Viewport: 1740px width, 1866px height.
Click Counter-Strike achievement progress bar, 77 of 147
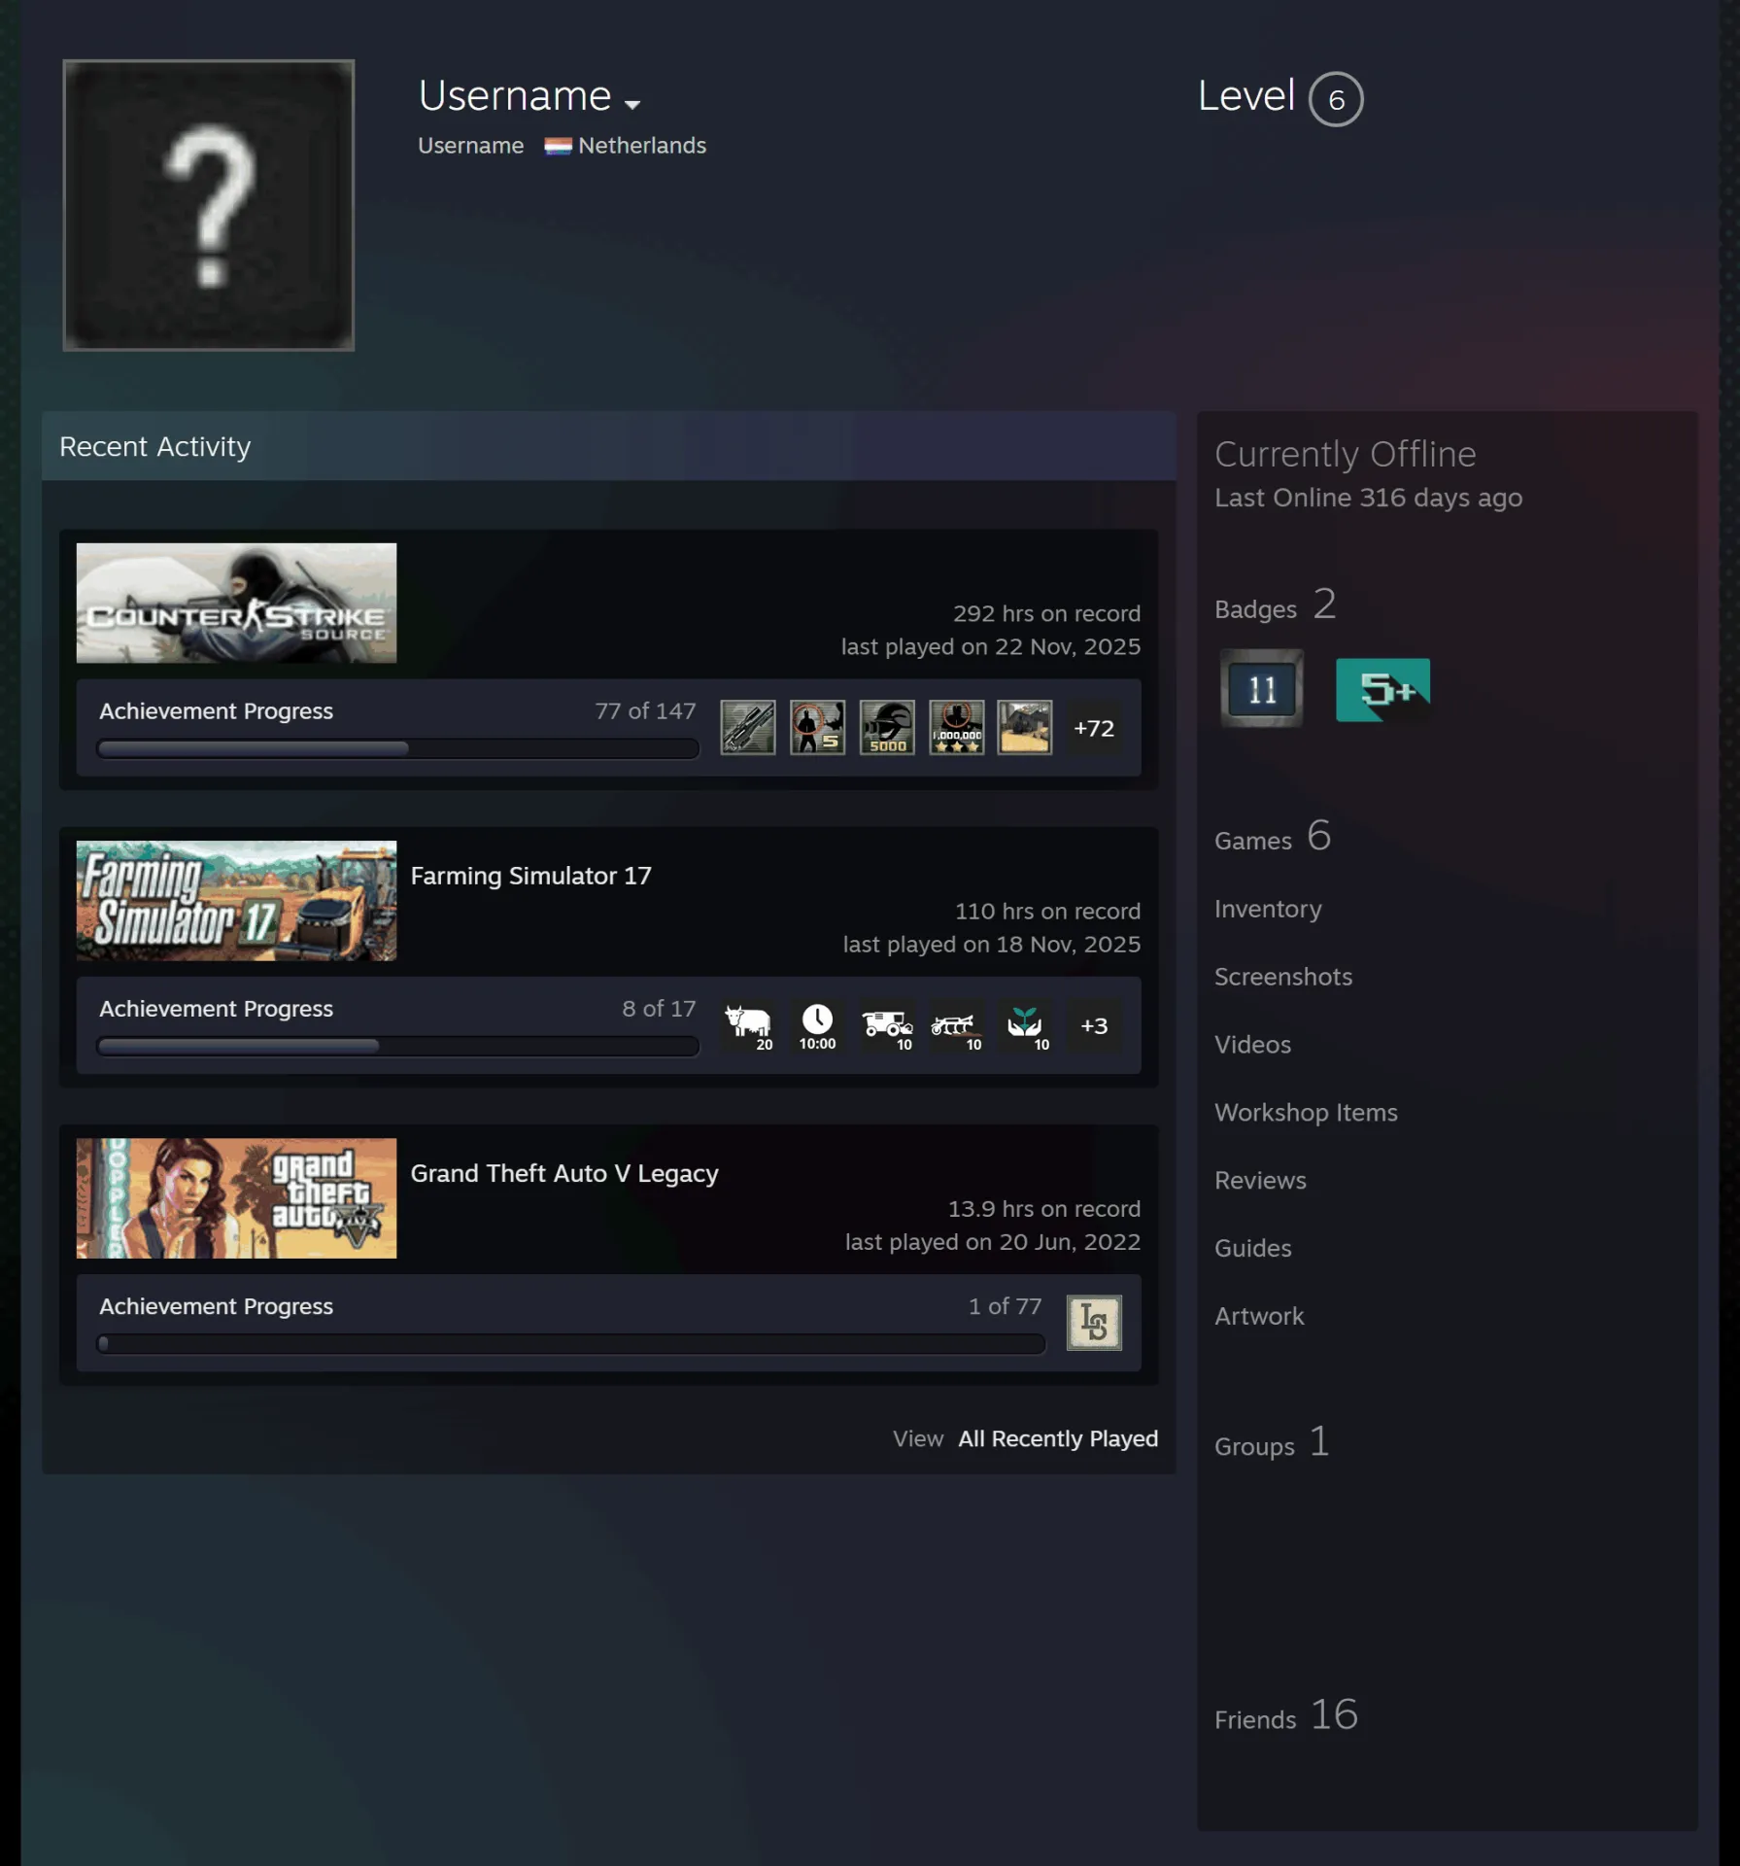(398, 748)
